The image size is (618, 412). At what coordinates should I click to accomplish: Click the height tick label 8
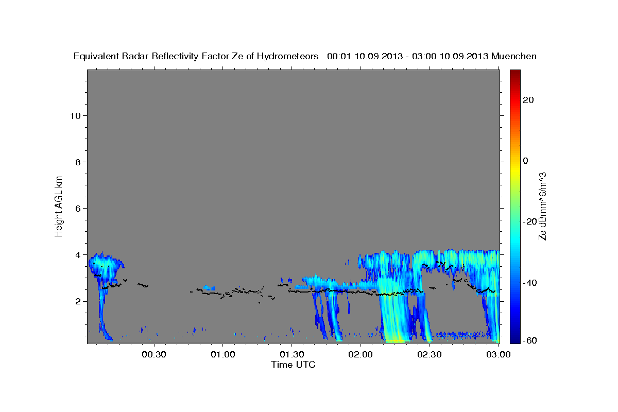[x=77, y=162]
